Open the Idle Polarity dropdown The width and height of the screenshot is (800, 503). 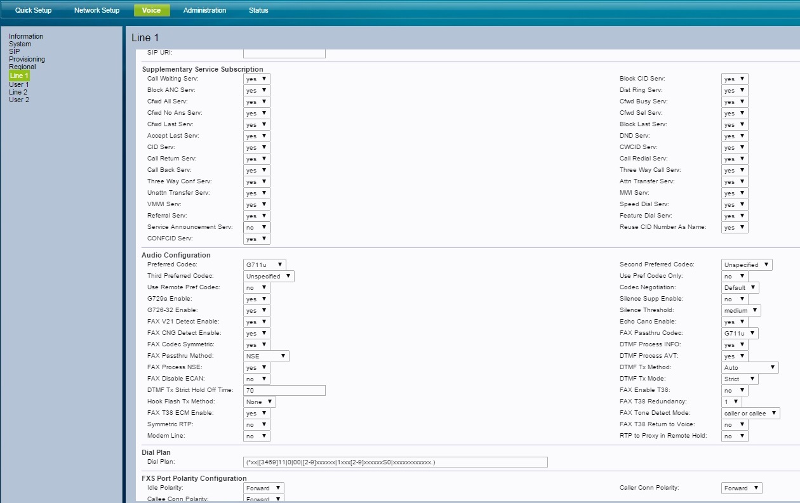[263, 488]
